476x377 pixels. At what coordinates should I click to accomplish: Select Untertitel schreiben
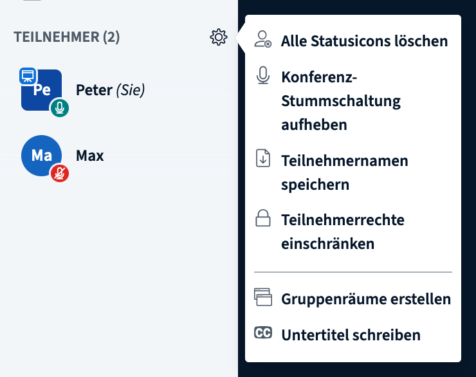coord(352,335)
